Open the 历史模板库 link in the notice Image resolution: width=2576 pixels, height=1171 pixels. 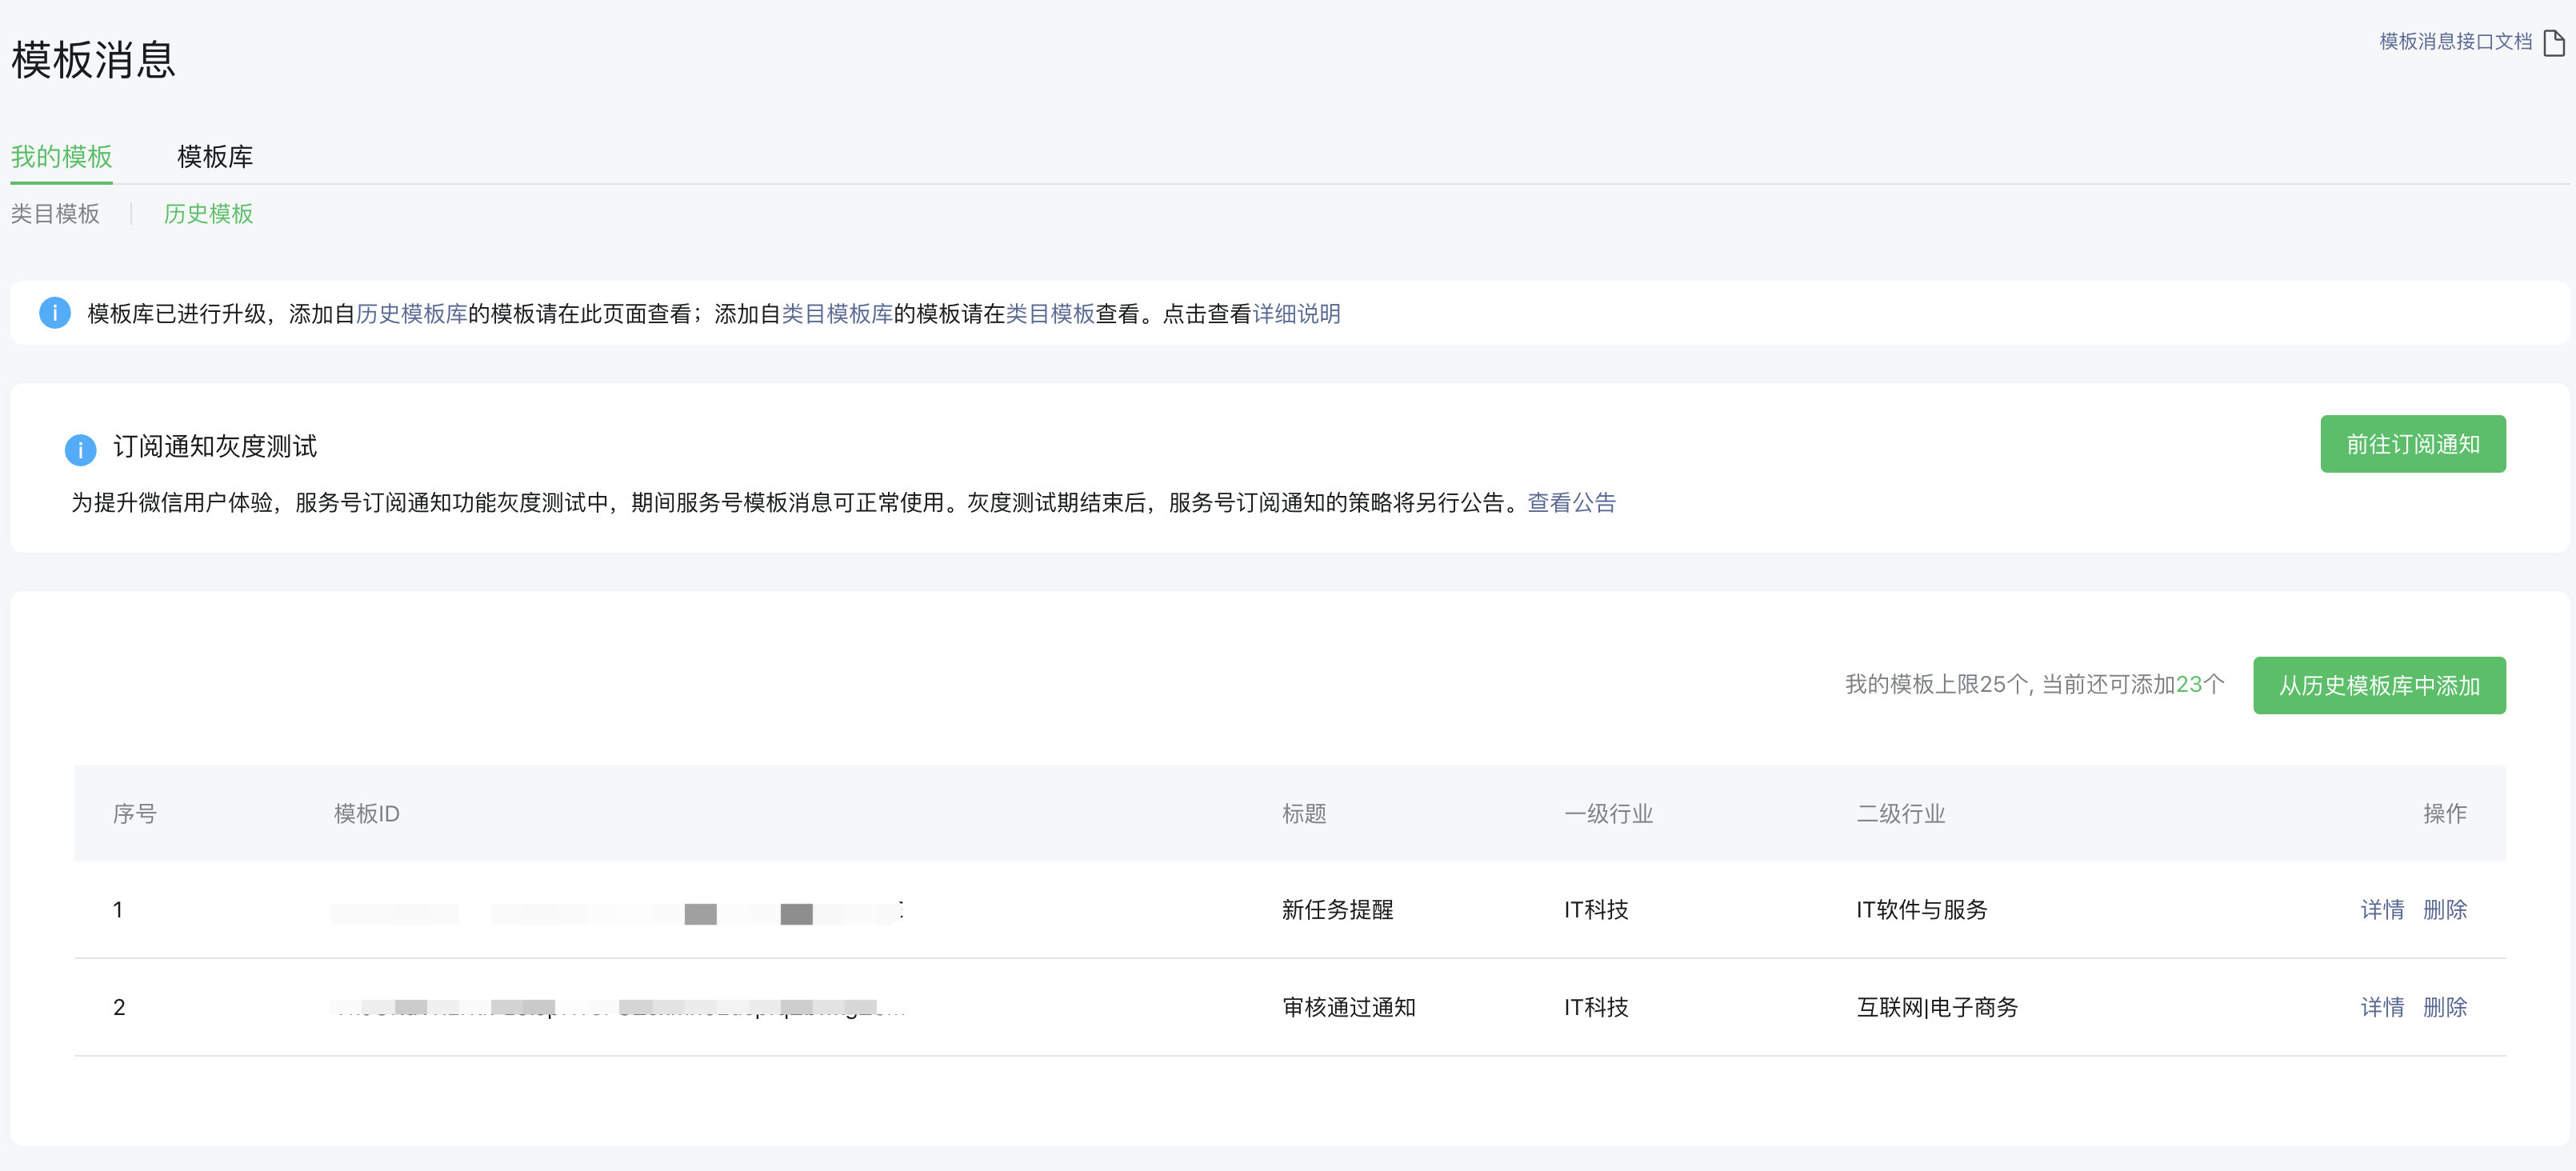pyautogui.click(x=412, y=314)
